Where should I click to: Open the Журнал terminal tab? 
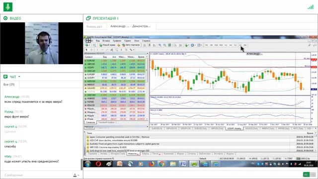(x=230, y=154)
